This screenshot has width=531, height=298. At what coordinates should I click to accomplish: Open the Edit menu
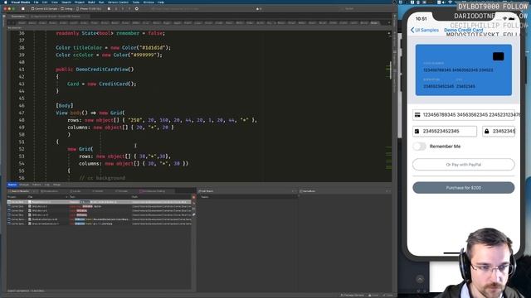click(45, 2)
